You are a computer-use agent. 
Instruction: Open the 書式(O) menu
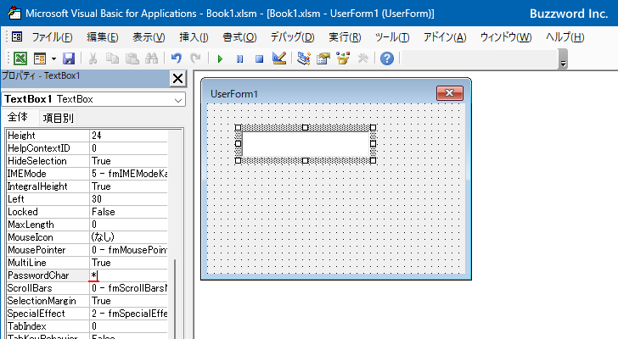point(239,37)
